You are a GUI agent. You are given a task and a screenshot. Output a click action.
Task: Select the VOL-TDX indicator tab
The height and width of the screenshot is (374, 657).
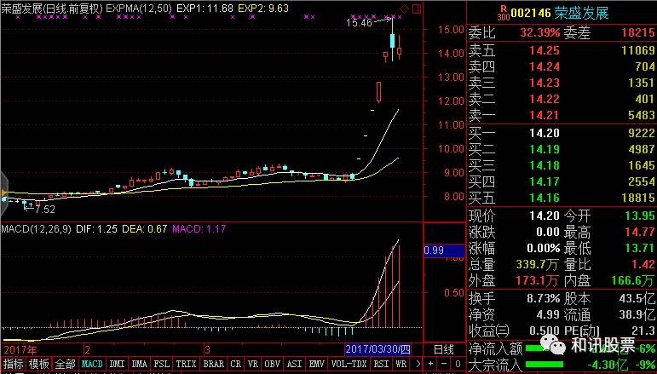pyautogui.click(x=350, y=364)
